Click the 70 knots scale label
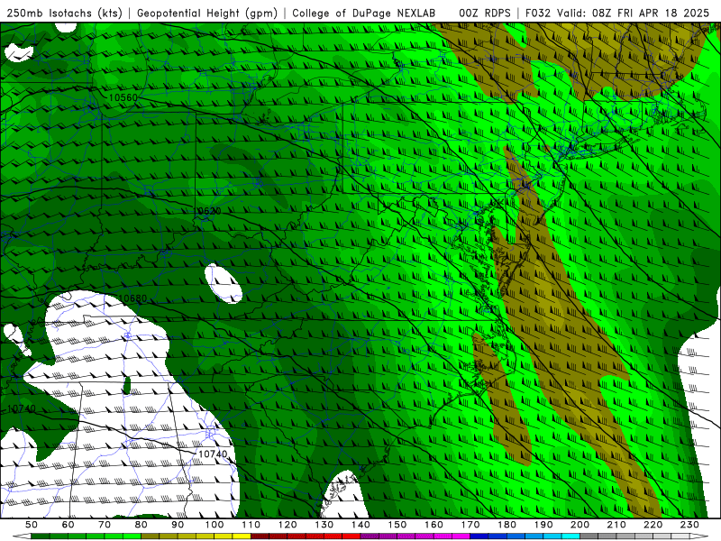721x541 pixels. pos(105,525)
